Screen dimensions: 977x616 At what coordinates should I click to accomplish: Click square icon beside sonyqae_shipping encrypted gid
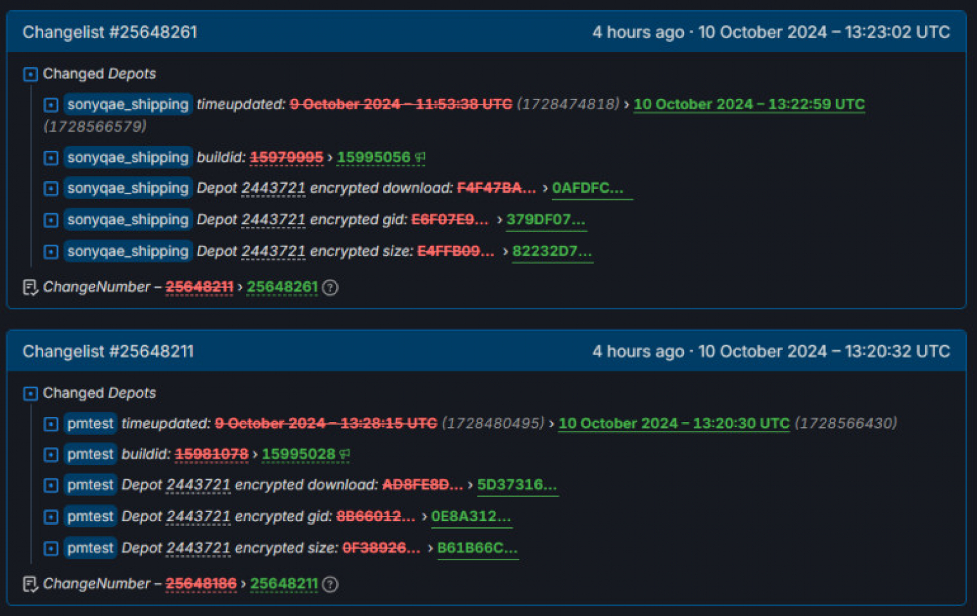click(x=51, y=220)
